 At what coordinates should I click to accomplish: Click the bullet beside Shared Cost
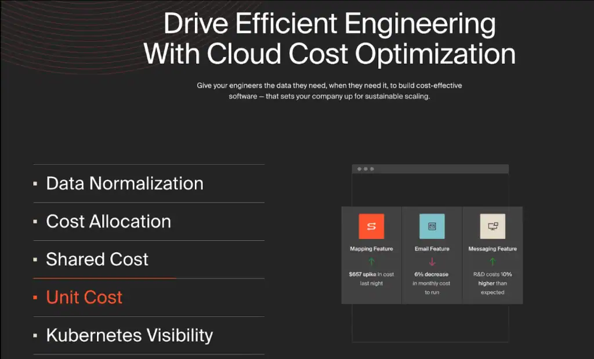click(x=35, y=260)
